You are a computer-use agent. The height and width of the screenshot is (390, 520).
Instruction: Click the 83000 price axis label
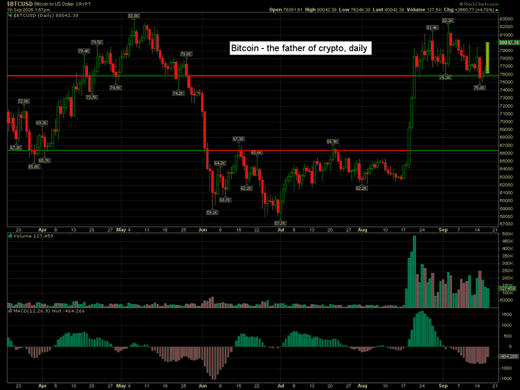(506, 19)
